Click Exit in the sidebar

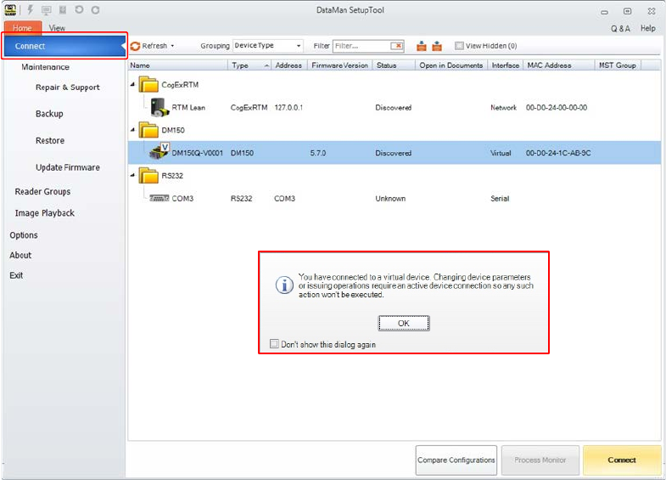click(16, 275)
